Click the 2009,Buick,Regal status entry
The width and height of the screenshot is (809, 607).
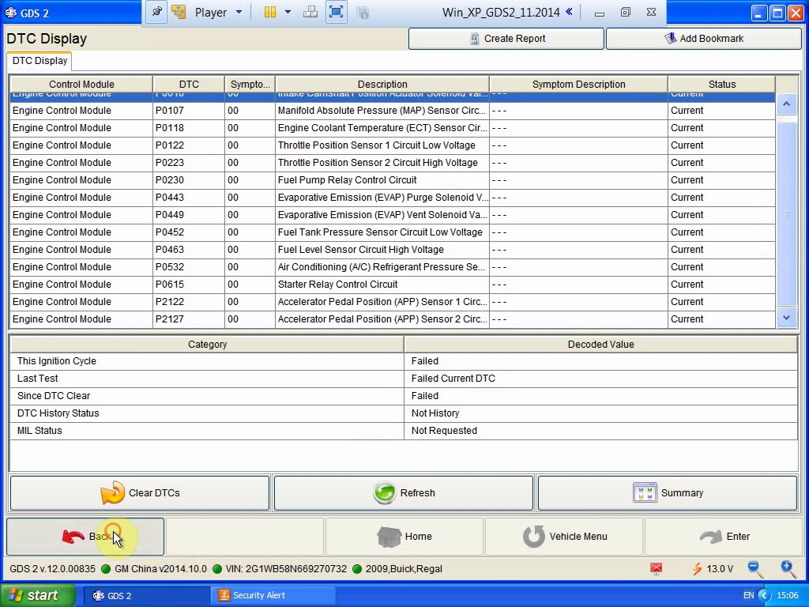tap(404, 569)
